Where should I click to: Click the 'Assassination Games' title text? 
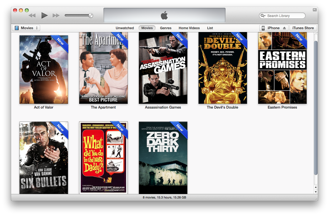click(x=163, y=107)
